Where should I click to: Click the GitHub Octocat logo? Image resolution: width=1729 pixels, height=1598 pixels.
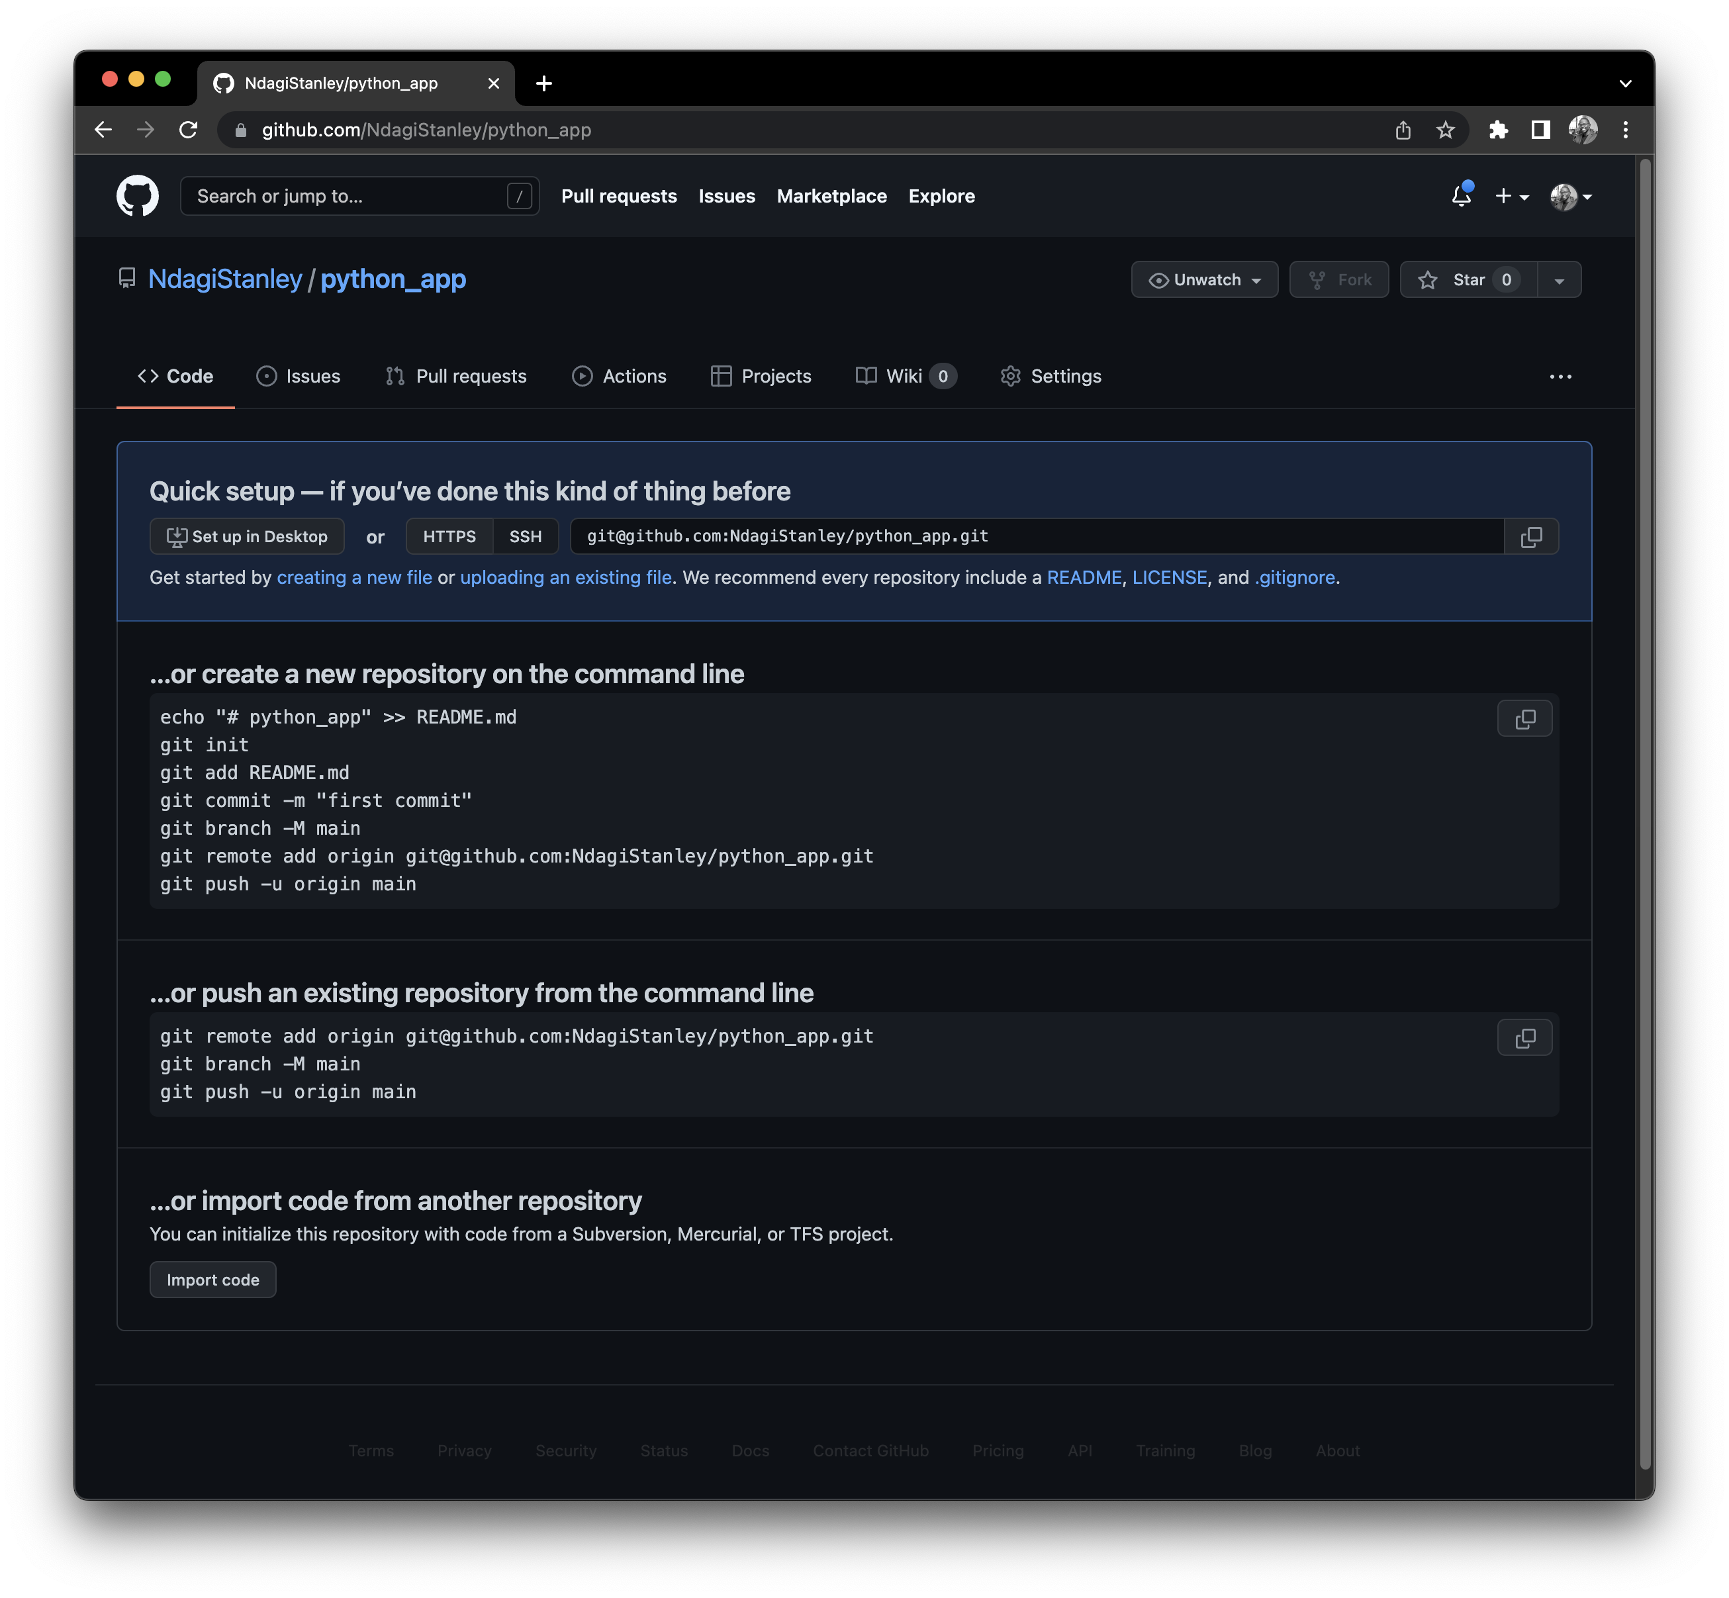click(138, 197)
